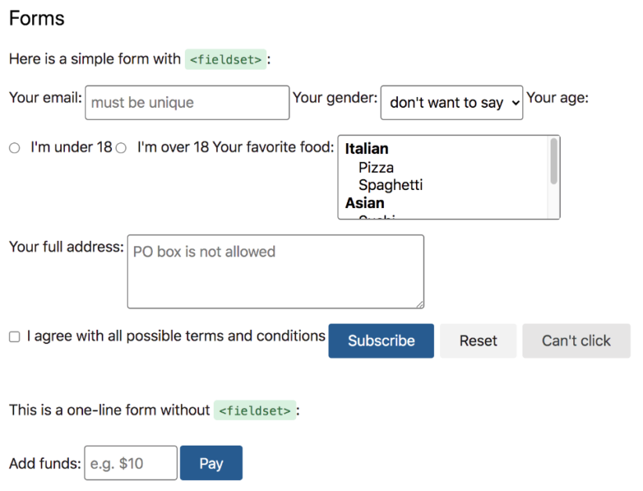Click the Subscribe button

point(381,341)
